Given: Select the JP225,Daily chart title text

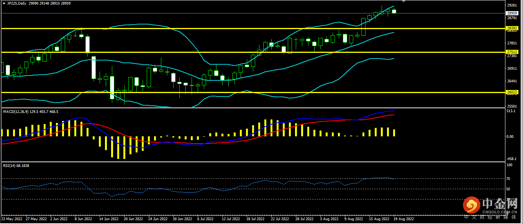Looking at the screenshot, I should point(17,3).
